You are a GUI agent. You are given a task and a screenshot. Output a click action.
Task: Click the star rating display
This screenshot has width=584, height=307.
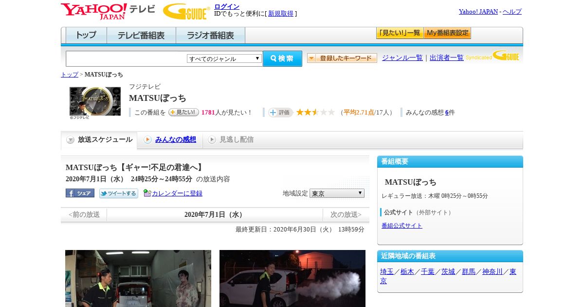coord(316,112)
